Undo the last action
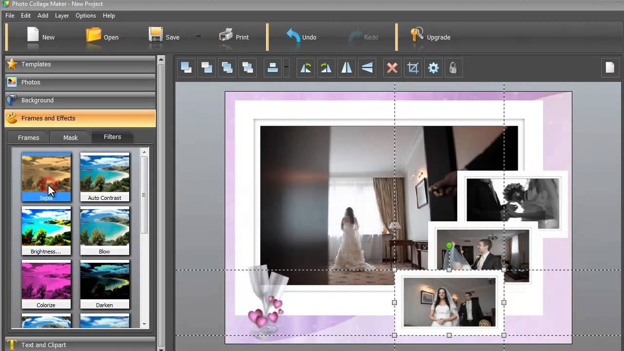The height and width of the screenshot is (351, 624). click(301, 37)
